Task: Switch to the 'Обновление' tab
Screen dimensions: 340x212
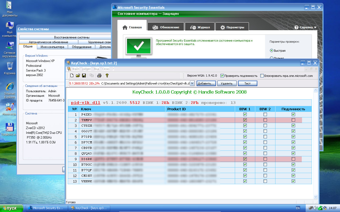Action: (166, 27)
